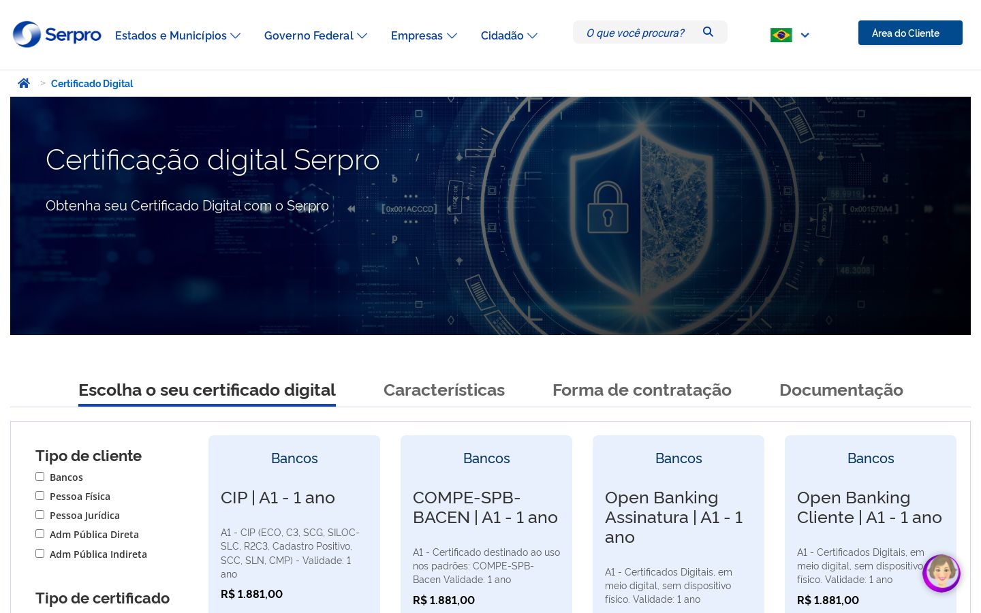This screenshot has width=981, height=613.
Task: Click the Área do Cliente button
Action: [910, 33]
